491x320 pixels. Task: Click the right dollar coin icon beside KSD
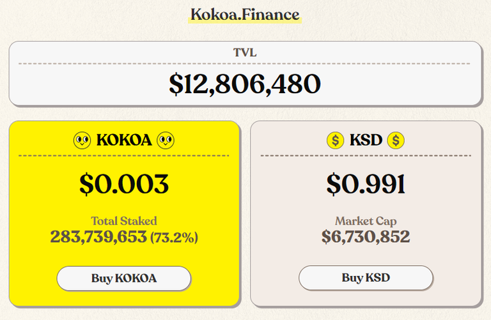pos(396,140)
